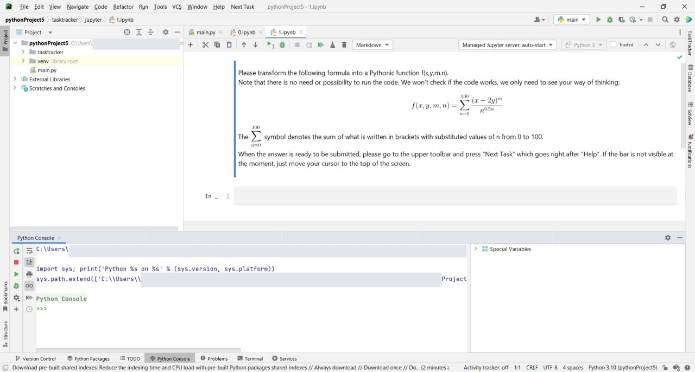Open the Terminal tool window
Image resolution: width=695 pixels, height=372 pixels.
pos(250,358)
